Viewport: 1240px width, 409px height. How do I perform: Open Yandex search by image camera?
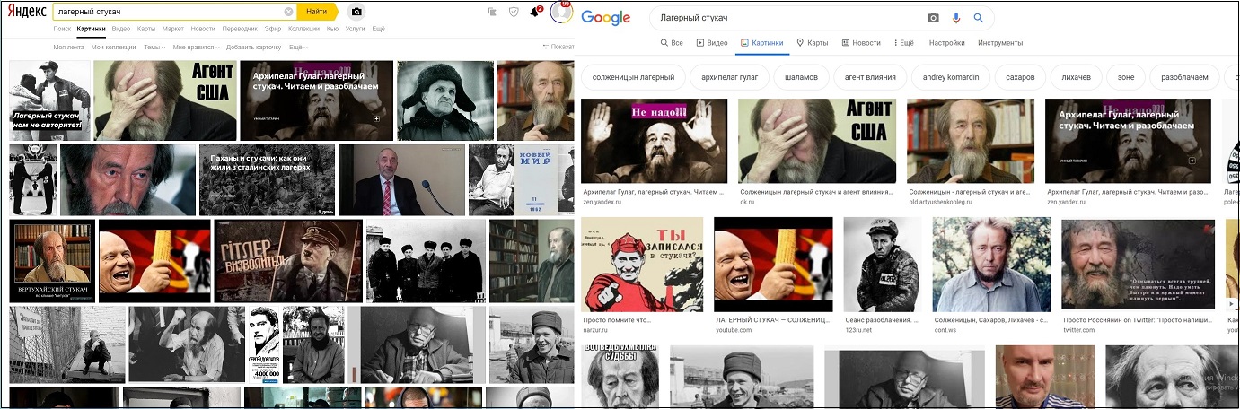(356, 12)
